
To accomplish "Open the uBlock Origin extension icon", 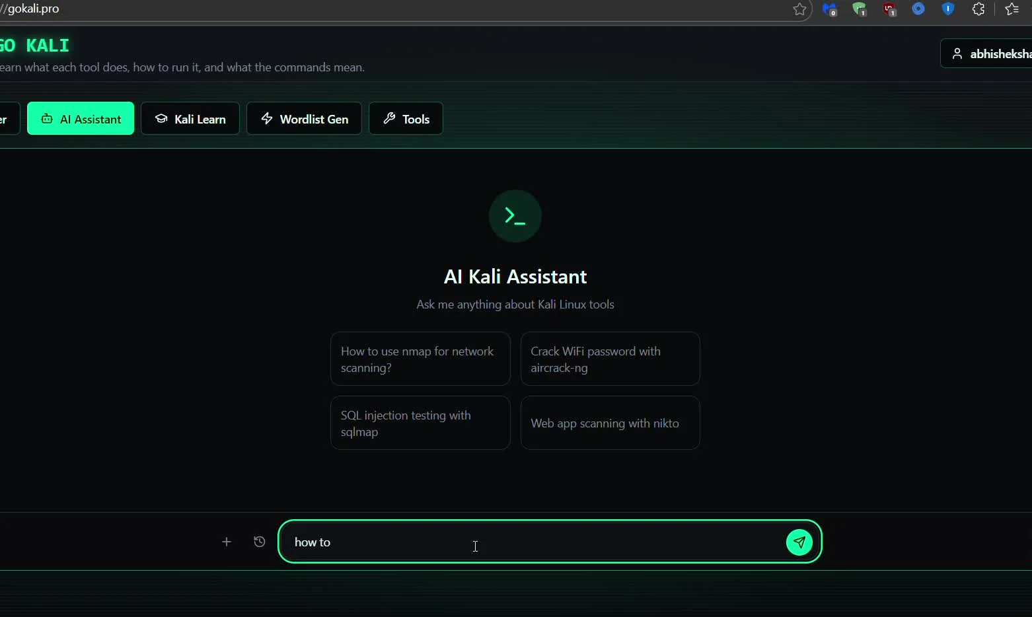I will 889,9.
